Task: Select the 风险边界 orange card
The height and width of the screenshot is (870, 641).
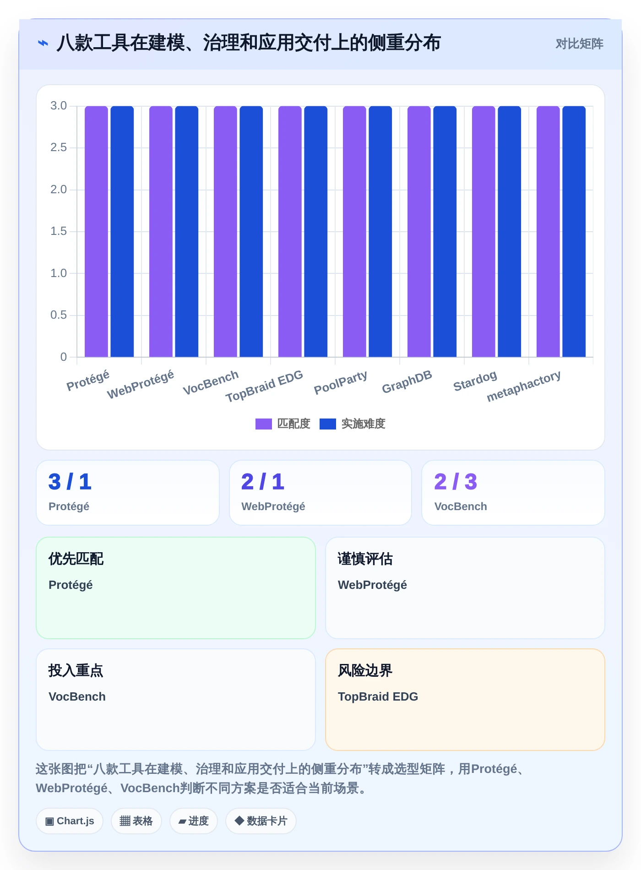Action: tap(465, 700)
